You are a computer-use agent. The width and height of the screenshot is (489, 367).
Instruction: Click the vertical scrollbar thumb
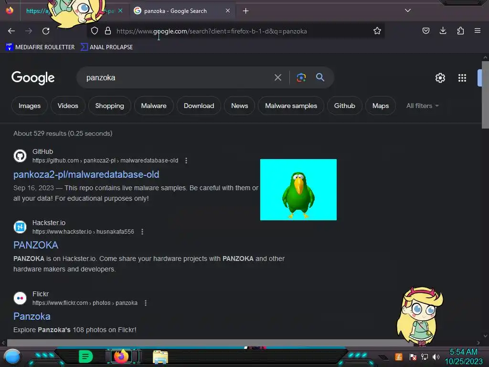click(x=485, y=95)
